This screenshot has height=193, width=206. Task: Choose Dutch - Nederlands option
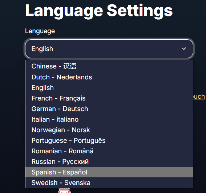(109, 77)
